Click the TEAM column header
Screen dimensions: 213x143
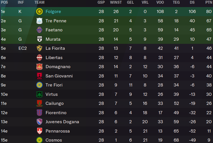(x=39, y=2)
